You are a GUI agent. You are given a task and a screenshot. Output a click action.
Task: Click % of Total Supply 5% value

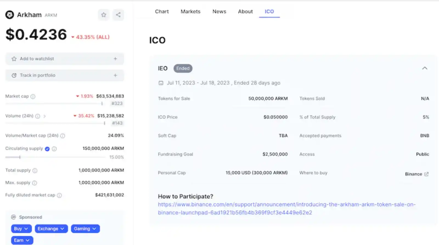pyautogui.click(x=426, y=117)
